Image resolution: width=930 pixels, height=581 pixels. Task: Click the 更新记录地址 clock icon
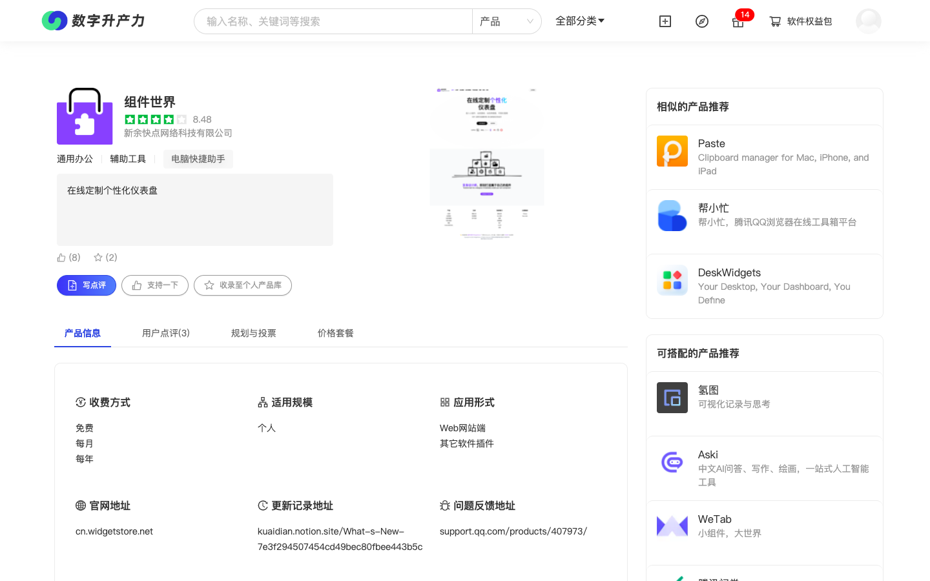263,505
